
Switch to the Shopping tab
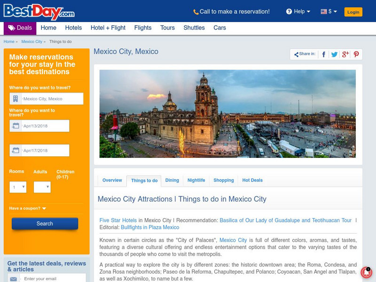tap(224, 180)
